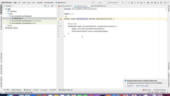Click the LF line separator in status bar

point(152,93)
